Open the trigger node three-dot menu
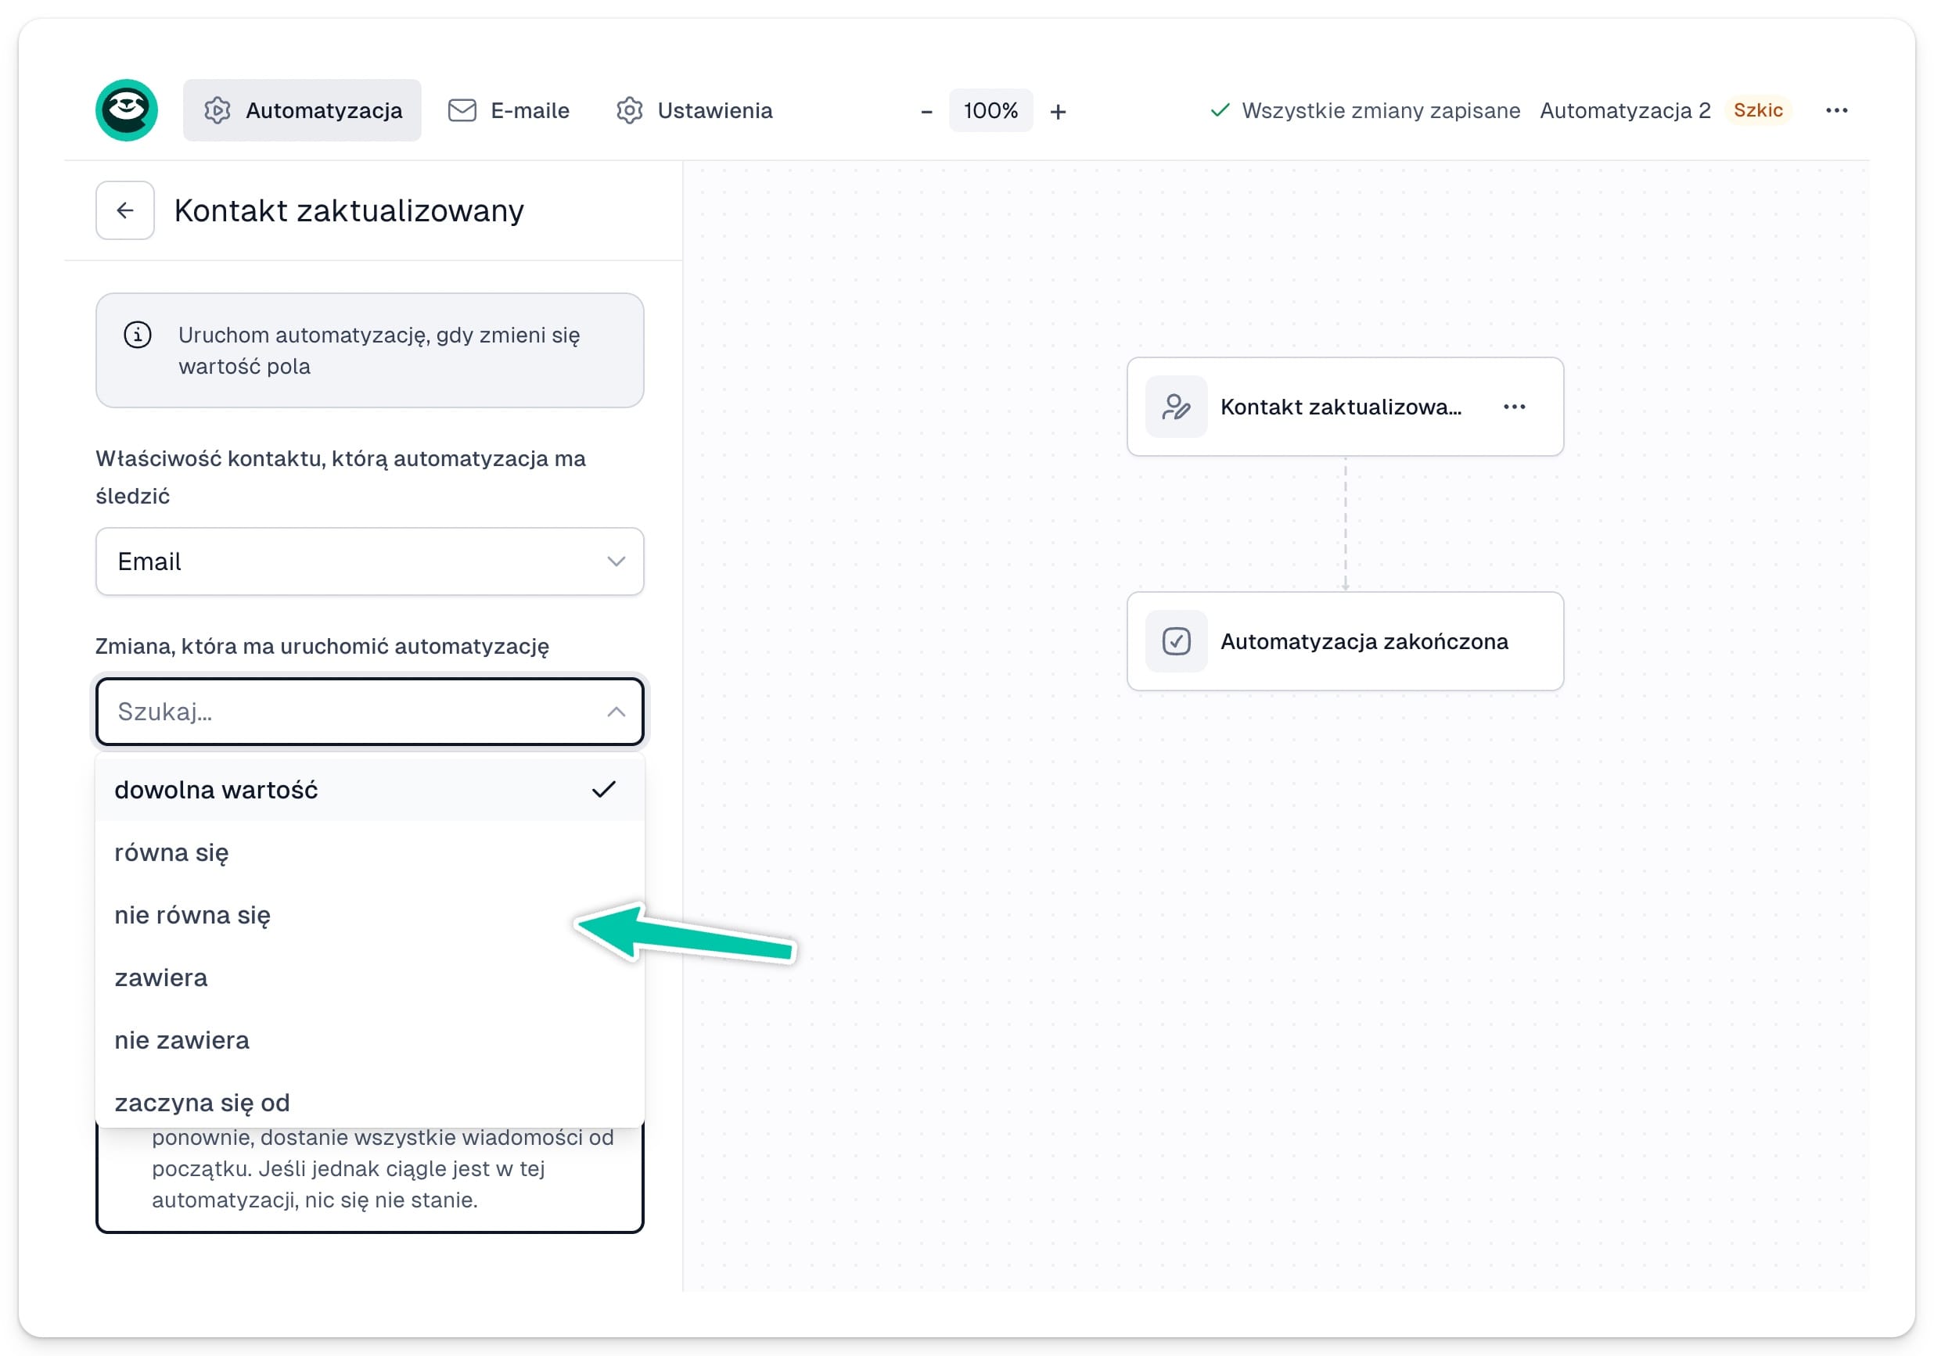Viewport: 1934px width, 1356px height. [1514, 407]
